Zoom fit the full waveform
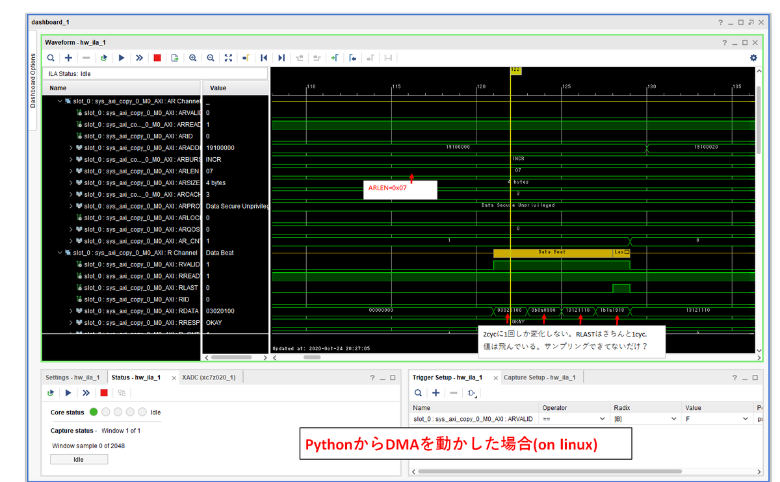This screenshot has width=780, height=482. tap(228, 58)
